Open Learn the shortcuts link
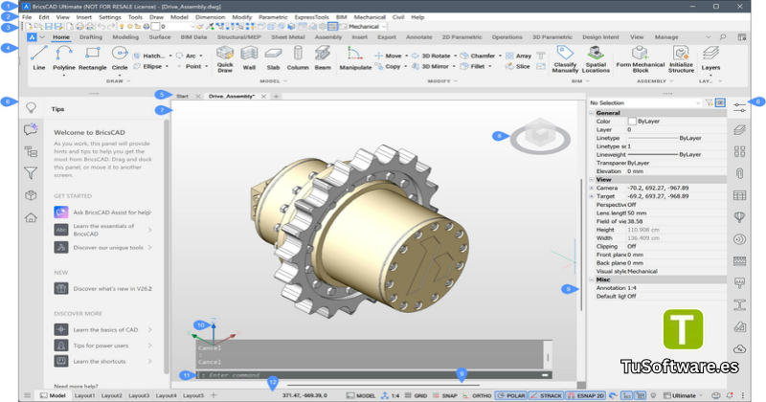Screen dimensions: 766x402 pyautogui.click(x=102, y=362)
